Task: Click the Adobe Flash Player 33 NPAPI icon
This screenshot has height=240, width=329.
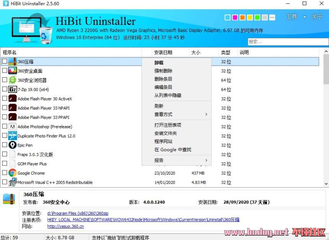Action: [12, 108]
